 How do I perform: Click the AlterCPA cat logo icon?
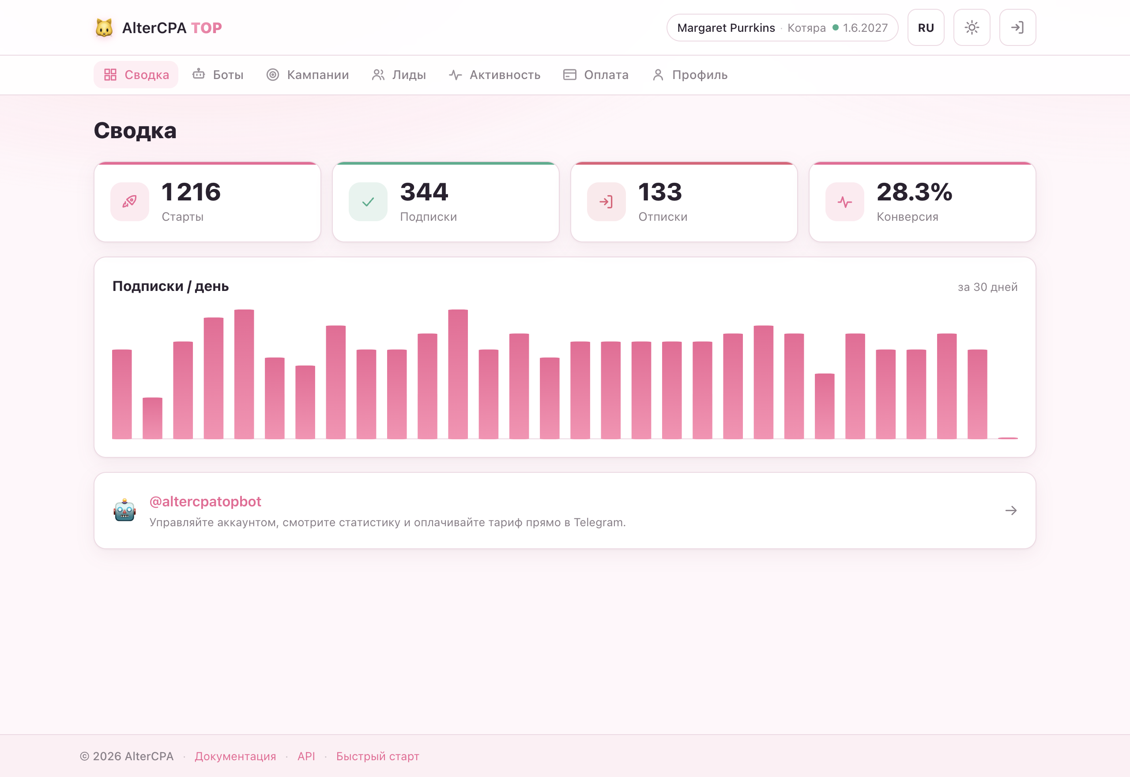tap(104, 28)
